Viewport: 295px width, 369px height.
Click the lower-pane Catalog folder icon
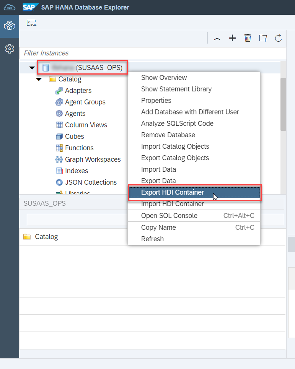coord(27,237)
